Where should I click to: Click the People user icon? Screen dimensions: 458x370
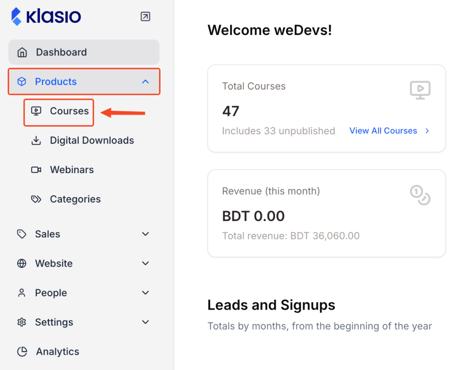tap(22, 293)
